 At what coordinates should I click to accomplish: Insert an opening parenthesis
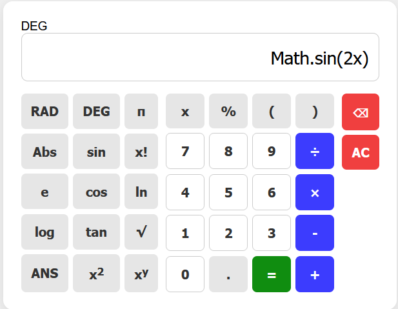coord(272,111)
